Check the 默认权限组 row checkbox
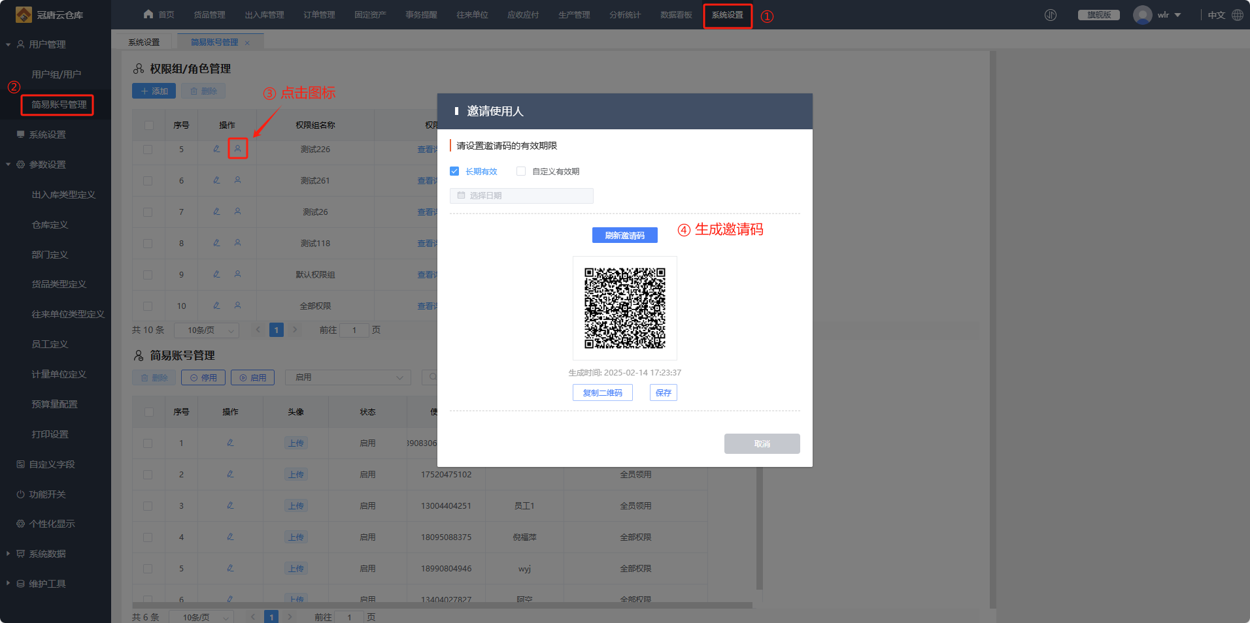The height and width of the screenshot is (623, 1250). (x=148, y=275)
